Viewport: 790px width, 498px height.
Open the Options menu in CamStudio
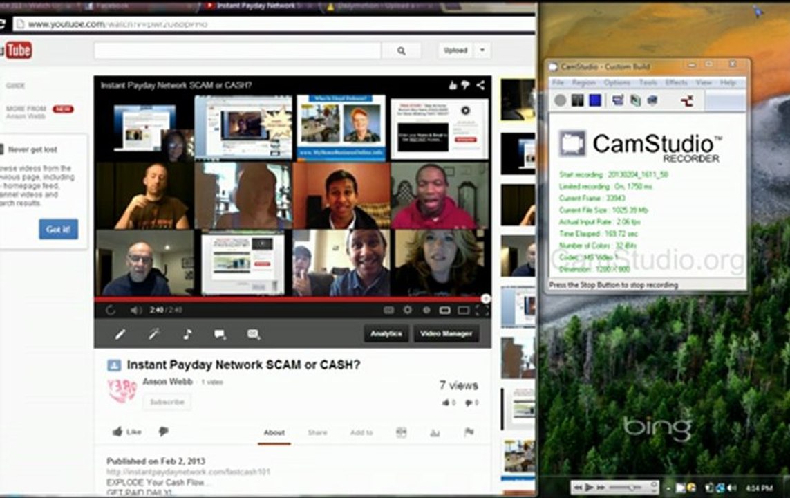tap(617, 82)
